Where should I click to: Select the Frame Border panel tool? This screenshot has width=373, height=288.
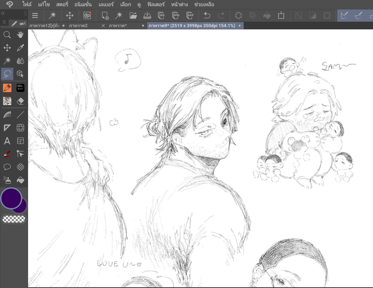(21, 141)
